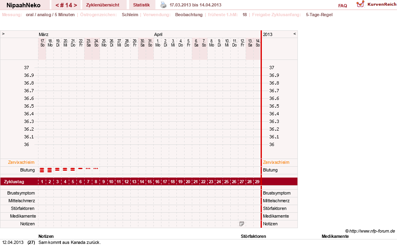Image resolution: width=397 pixels, height=252 pixels.
Task: Click Zyklustag number 10
Action: (x=111, y=182)
